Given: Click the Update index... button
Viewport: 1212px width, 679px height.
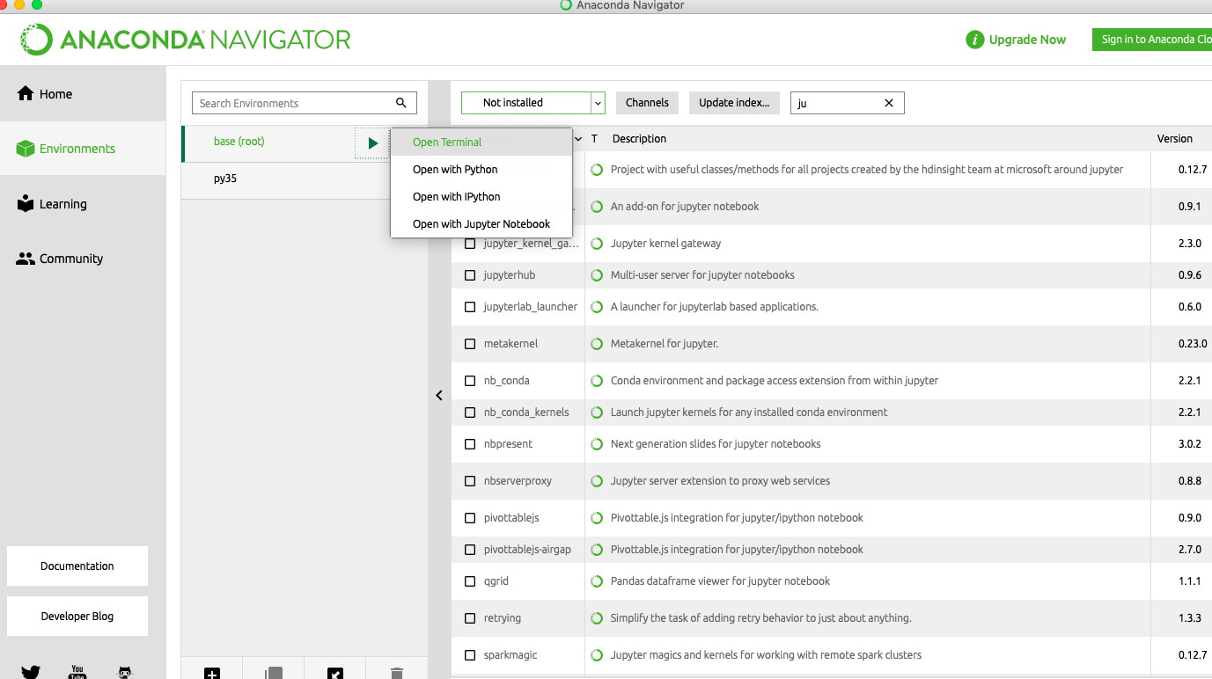Looking at the screenshot, I should click(x=734, y=103).
